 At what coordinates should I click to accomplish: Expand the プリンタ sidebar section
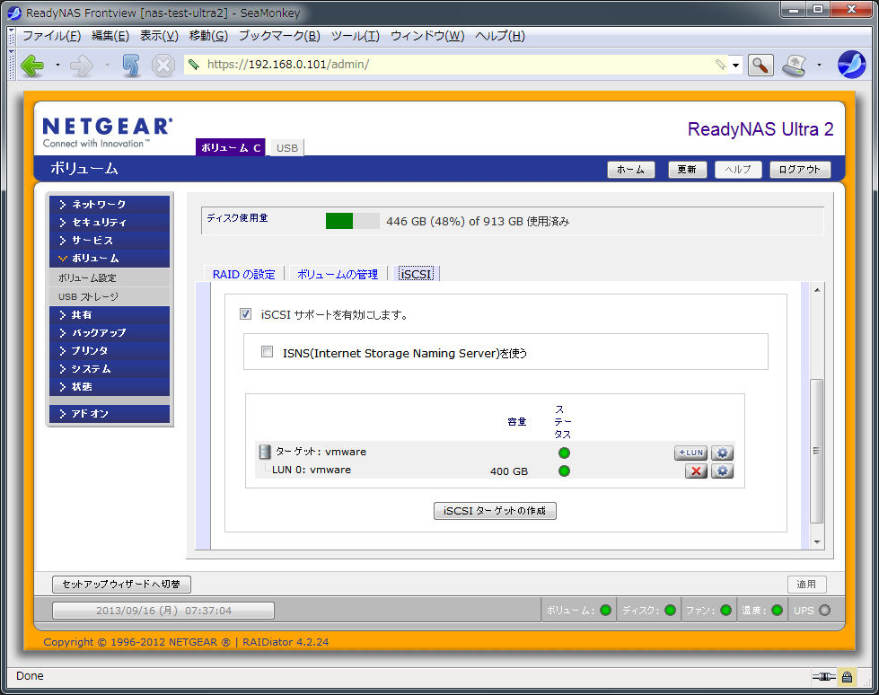[110, 351]
